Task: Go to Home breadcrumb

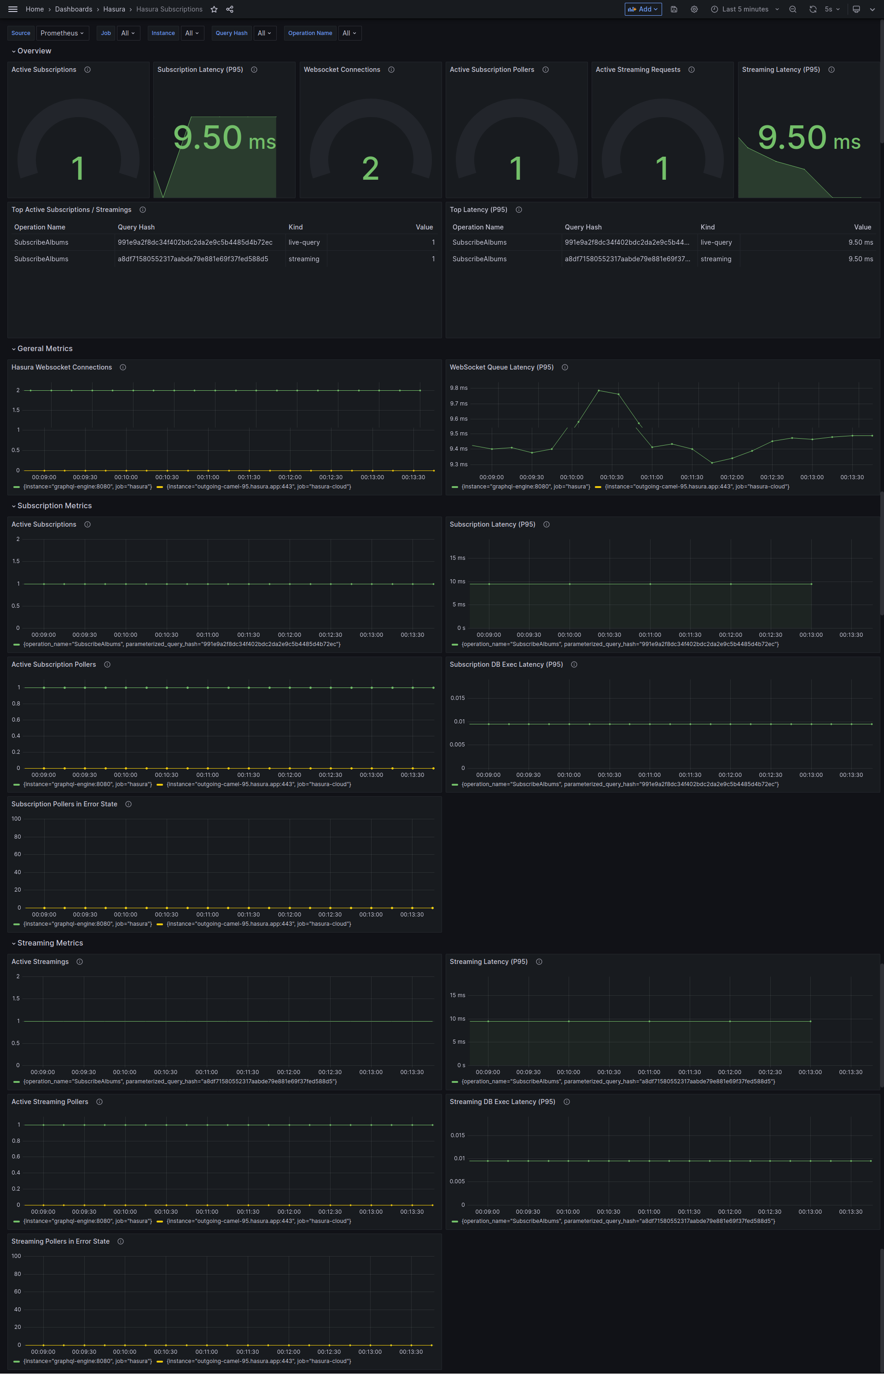Action: coord(35,9)
